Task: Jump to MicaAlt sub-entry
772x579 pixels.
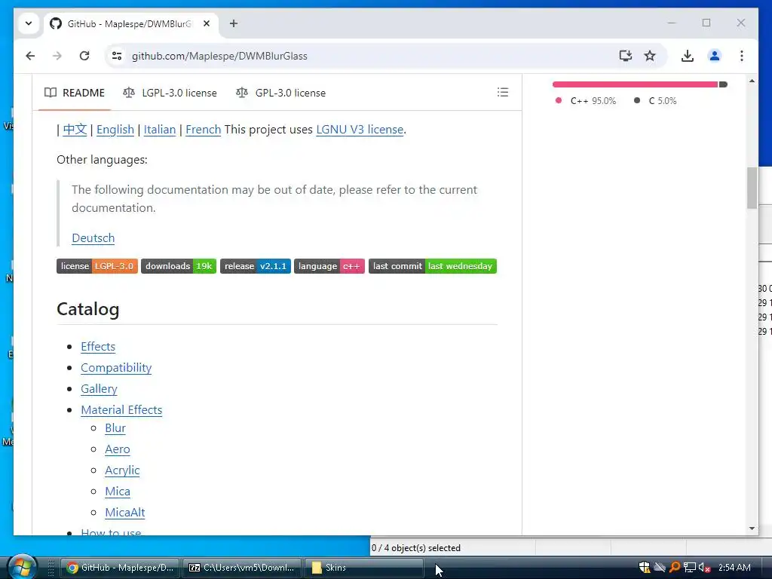Action: [x=125, y=513]
